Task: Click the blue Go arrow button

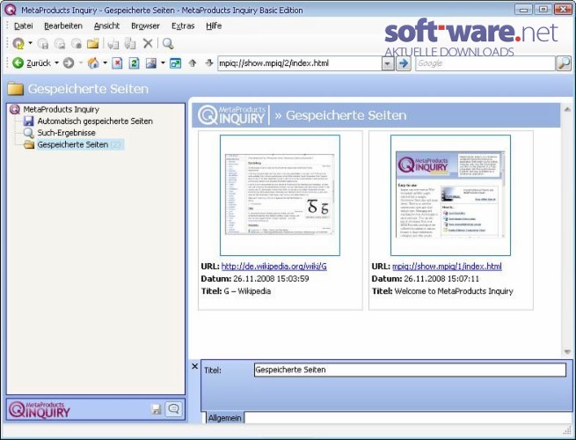Action: [x=404, y=63]
